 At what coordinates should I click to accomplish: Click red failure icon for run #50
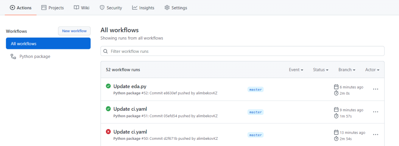click(108, 132)
